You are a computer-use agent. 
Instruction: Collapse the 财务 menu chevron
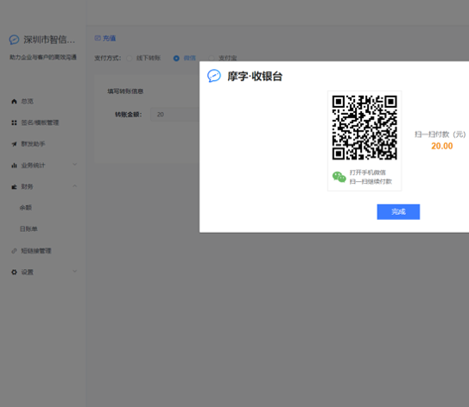click(x=75, y=186)
